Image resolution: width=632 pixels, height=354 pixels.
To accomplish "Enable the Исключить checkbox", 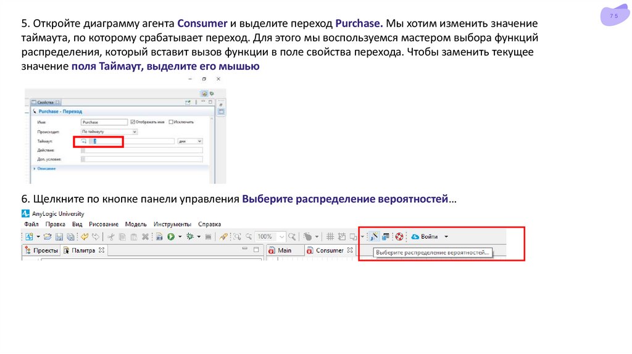I will [x=172, y=122].
